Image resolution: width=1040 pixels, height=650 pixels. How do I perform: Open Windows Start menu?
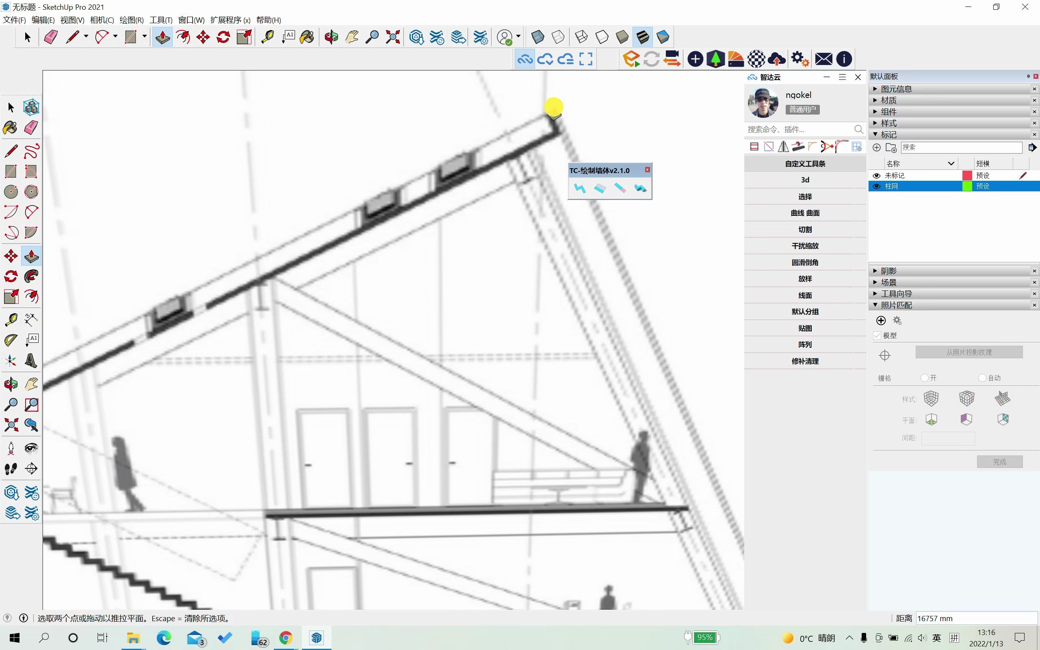point(14,637)
